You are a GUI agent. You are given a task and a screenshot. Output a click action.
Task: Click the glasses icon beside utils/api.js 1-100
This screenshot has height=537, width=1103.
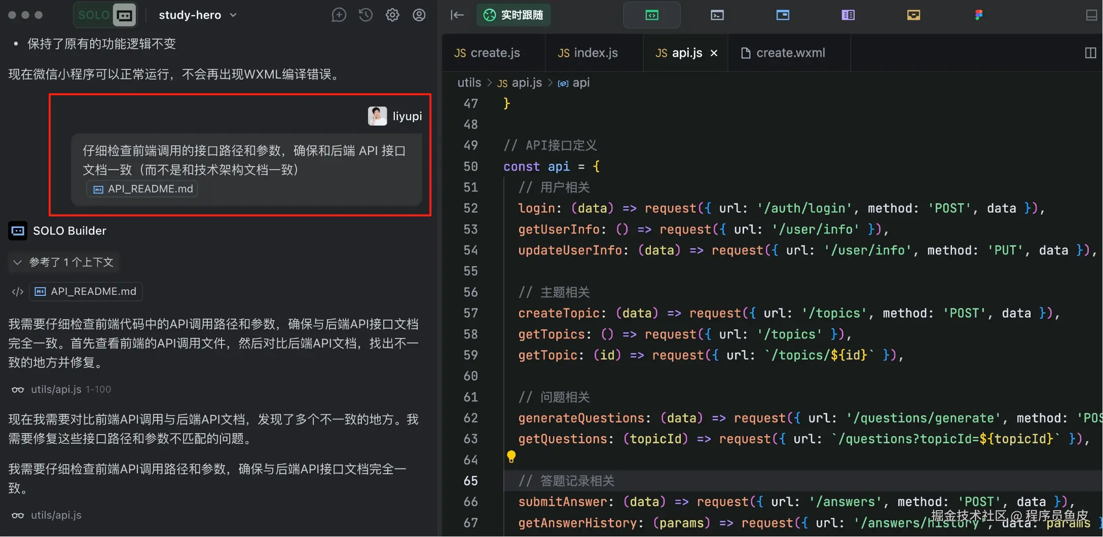point(18,390)
